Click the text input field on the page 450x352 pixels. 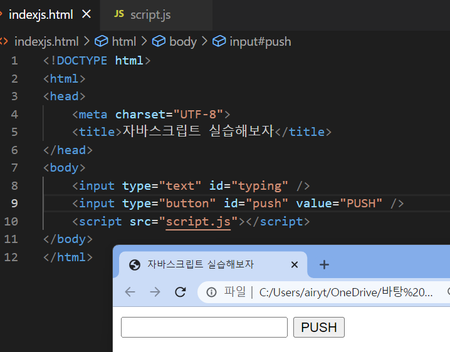(x=204, y=328)
